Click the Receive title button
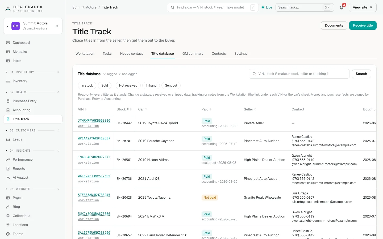 [x=363, y=25]
